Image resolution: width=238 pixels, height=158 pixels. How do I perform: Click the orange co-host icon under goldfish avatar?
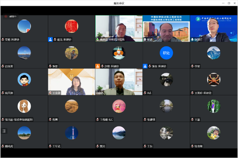(98, 66)
